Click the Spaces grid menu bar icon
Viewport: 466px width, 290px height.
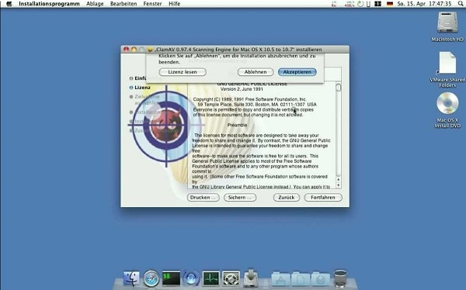(x=377, y=4)
